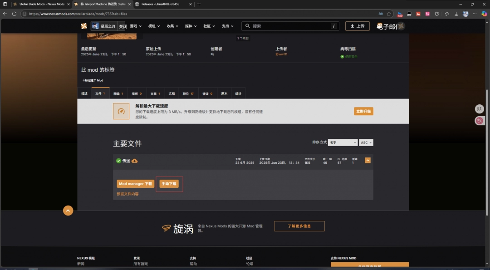This screenshot has width=490, height=270.
Task: Open the 描述 tab
Action: click(84, 93)
